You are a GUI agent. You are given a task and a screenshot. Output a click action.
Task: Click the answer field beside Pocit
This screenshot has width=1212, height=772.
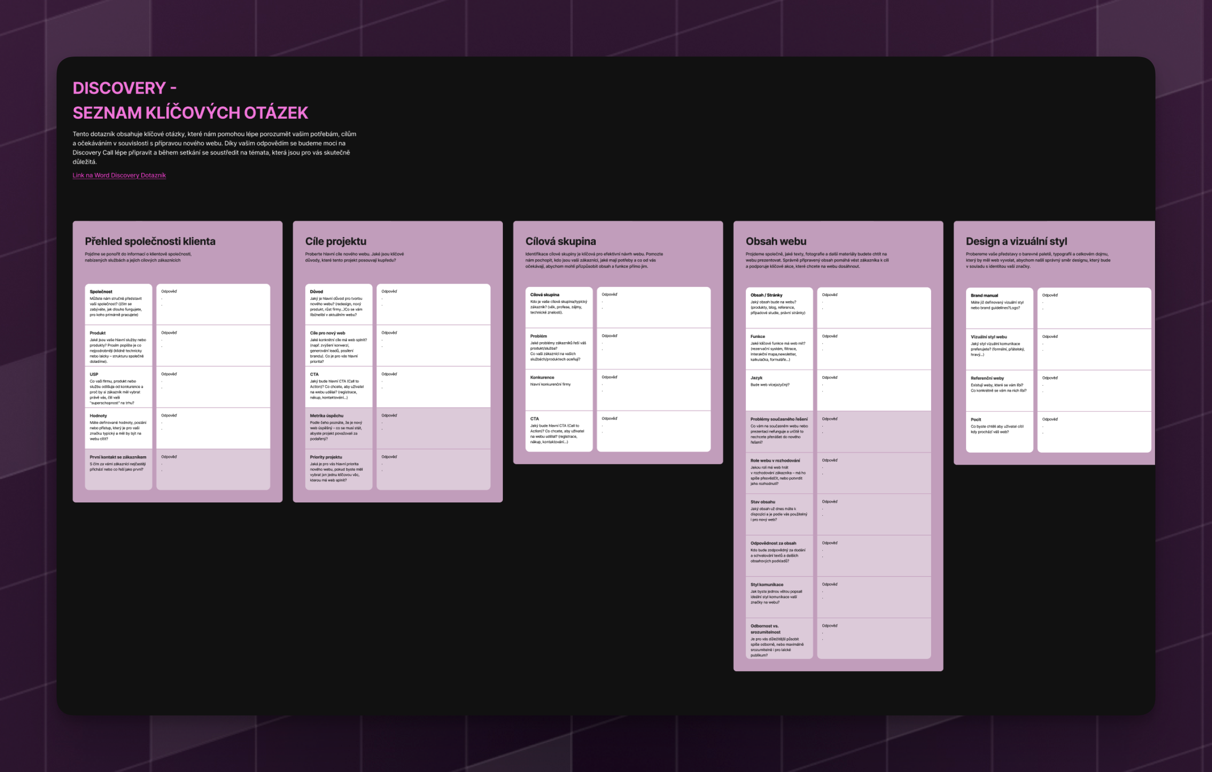[x=1094, y=432]
